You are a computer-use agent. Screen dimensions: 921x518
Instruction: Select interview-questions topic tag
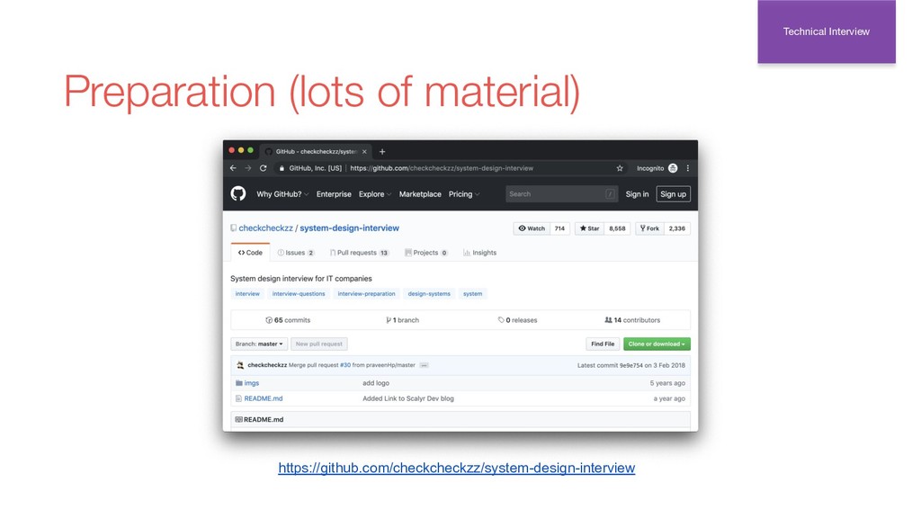click(x=299, y=294)
